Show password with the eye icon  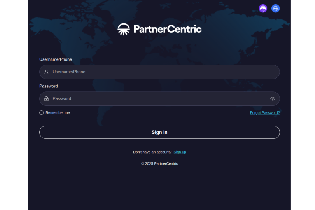pyautogui.click(x=273, y=99)
